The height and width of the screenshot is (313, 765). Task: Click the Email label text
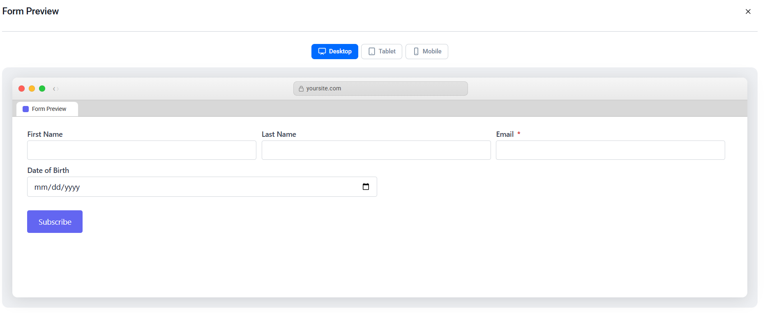505,134
